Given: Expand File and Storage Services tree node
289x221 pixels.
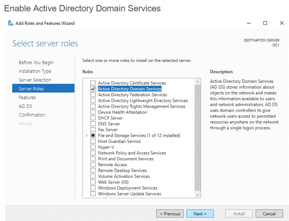Looking at the screenshot, I should point(87,136).
